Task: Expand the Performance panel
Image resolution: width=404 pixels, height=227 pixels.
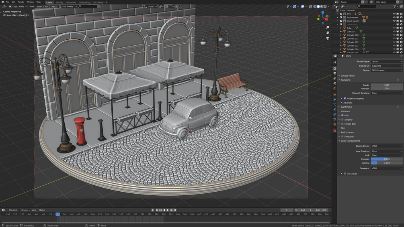Action: click(x=347, y=132)
